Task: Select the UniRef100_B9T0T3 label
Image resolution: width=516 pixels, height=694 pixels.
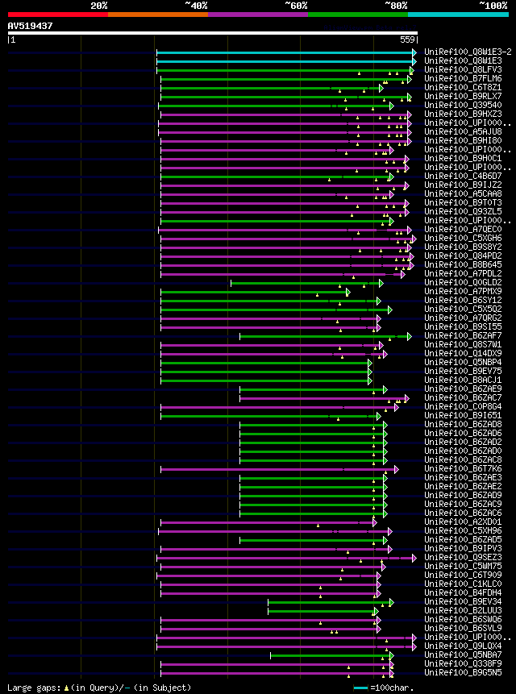Action: 464,202
